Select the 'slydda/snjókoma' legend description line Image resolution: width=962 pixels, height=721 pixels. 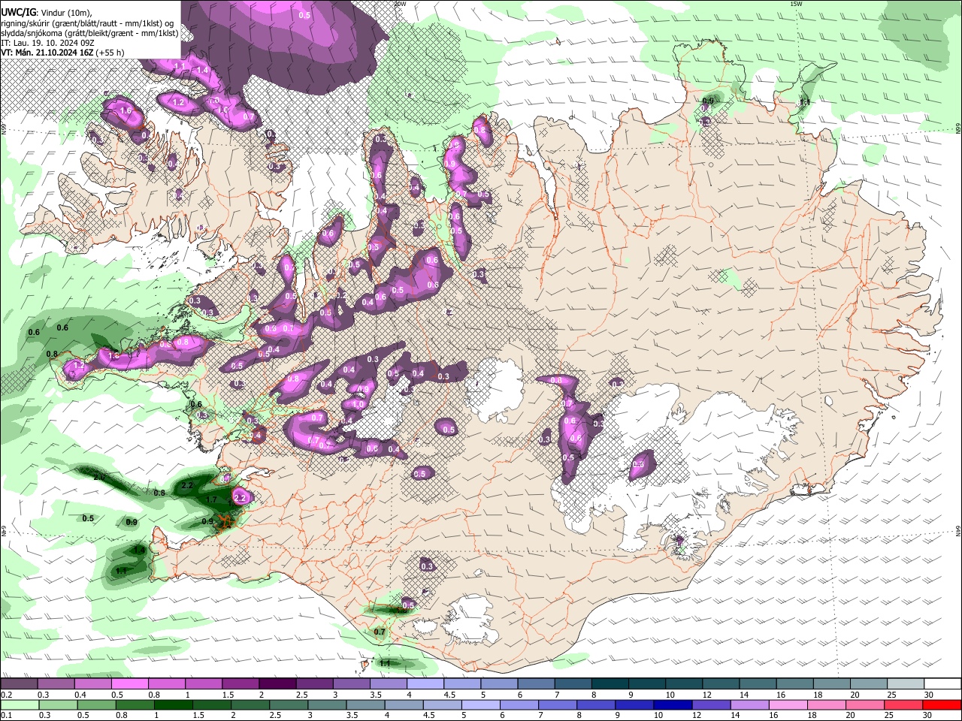tap(89, 33)
